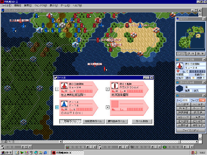Click the 兵器性能 tool button
Viewport: 207px width, 155px height.
tap(184, 125)
